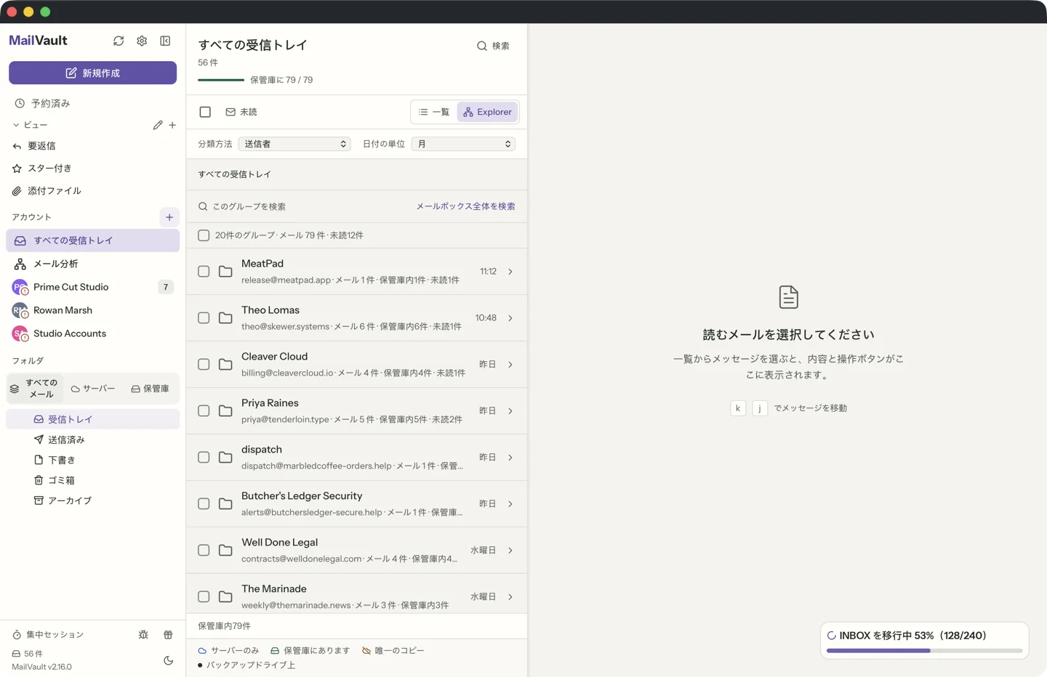Image resolution: width=1047 pixels, height=677 pixels.
Task: Open Rowan Marsh account avatar
Action: 20,310
